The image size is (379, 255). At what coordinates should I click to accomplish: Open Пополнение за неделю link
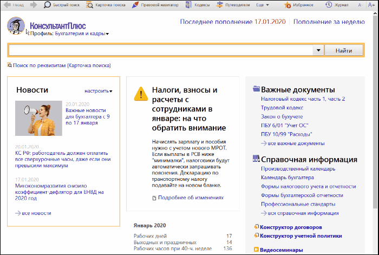click(329, 22)
